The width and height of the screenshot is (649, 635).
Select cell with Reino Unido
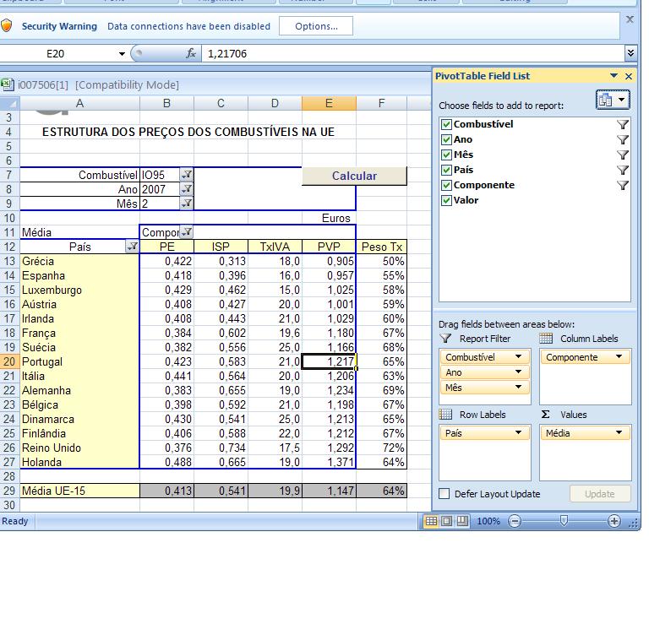tap(79, 448)
